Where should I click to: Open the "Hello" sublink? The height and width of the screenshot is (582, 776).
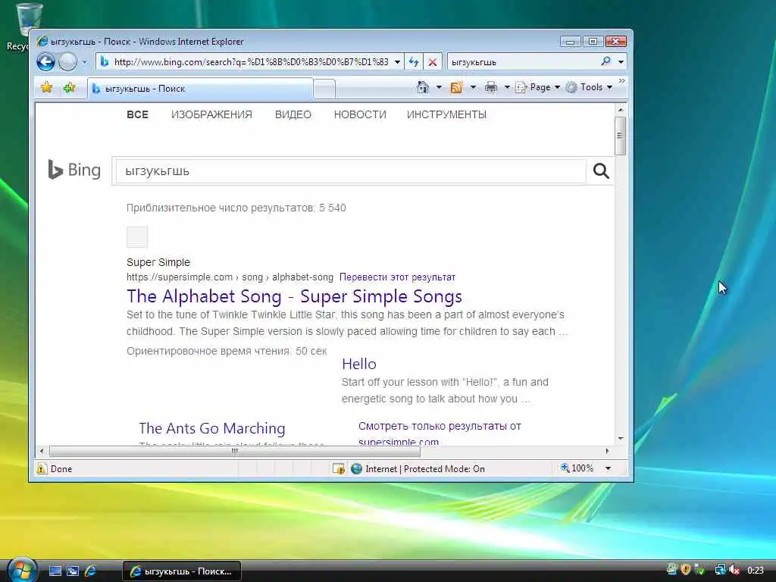point(358,364)
